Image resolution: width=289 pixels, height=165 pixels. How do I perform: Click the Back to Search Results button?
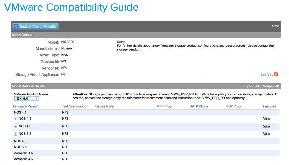(35, 26)
